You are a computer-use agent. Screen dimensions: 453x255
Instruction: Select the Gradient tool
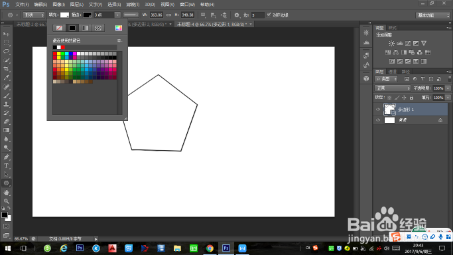6,130
